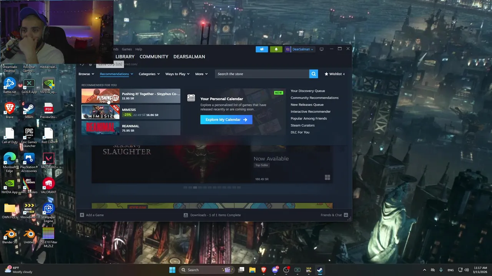Open Popular Among Friends link
This screenshot has width=492, height=276.
(309, 118)
